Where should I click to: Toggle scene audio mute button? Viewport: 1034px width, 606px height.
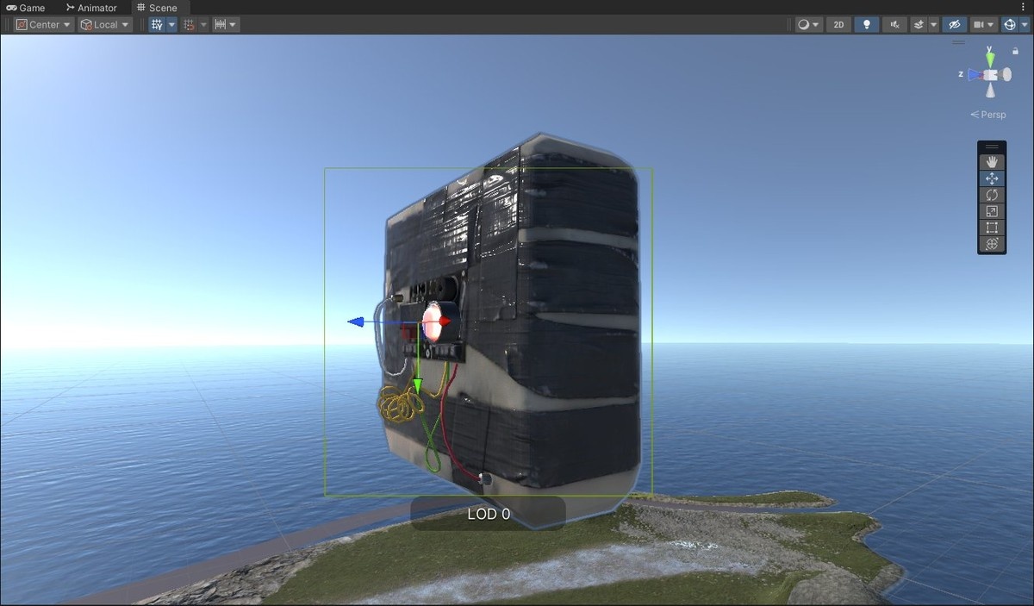pos(894,25)
